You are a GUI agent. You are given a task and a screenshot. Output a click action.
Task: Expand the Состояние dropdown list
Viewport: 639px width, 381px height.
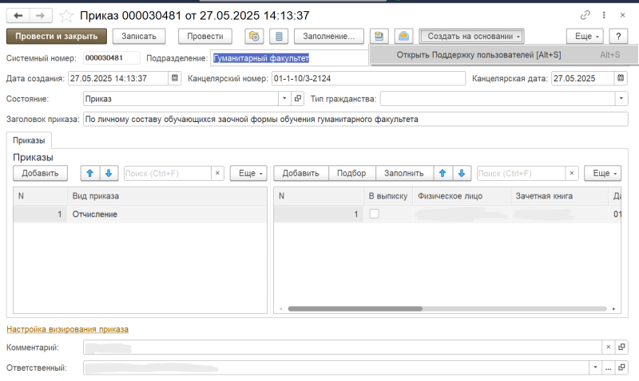285,99
